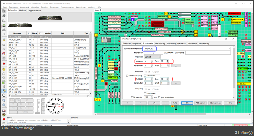Switch to the Verkabelung tab in the dialog
The image size is (254, 136).
(160, 44)
